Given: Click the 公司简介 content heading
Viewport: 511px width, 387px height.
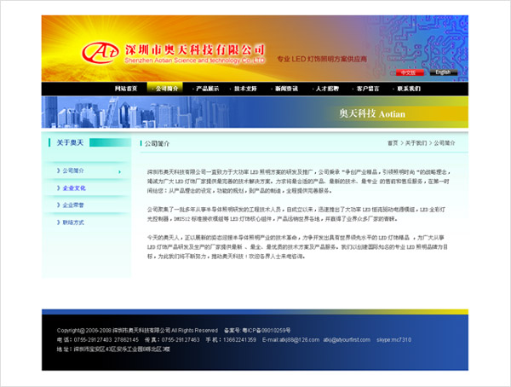Looking at the screenshot, I should (157, 143).
